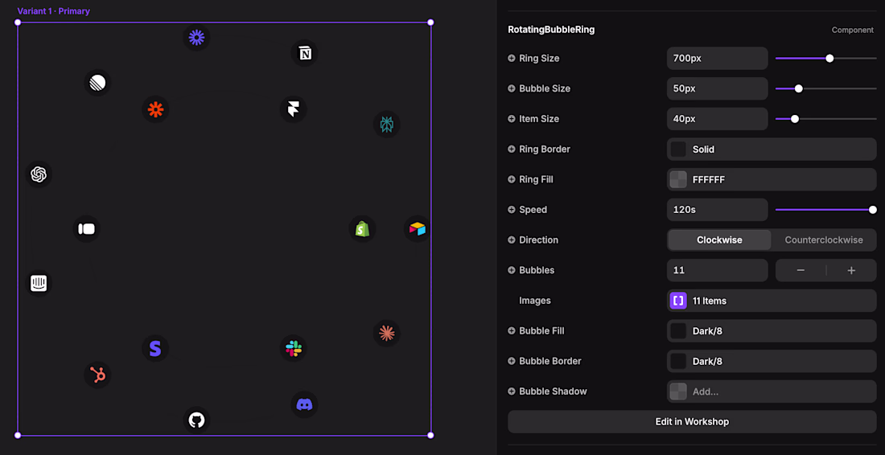This screenshot has height=455, width=885.
Task: Click the RotatingBubbleRing component title
Action: (551, 30)
